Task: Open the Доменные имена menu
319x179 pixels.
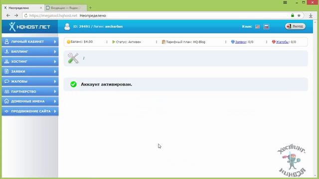Action: [x=30, y=101]
